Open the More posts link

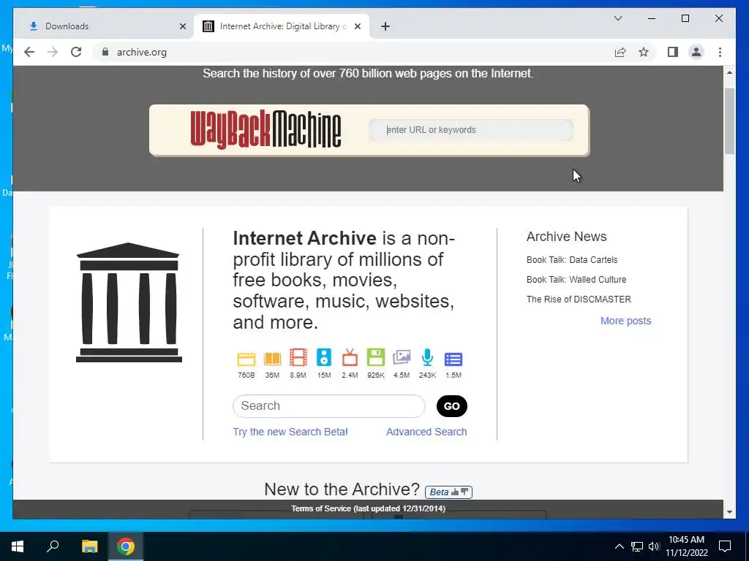point(626,321)
